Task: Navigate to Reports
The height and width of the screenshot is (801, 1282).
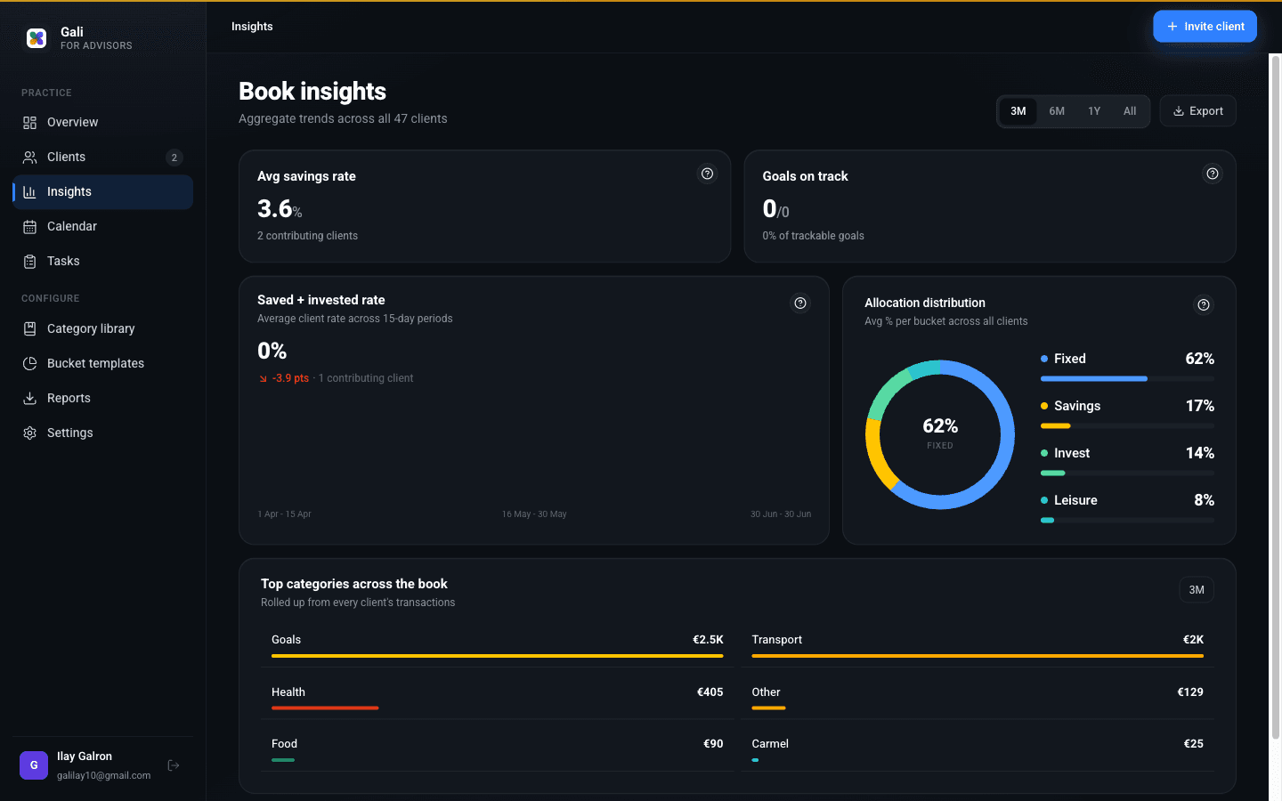Action: 102,399
